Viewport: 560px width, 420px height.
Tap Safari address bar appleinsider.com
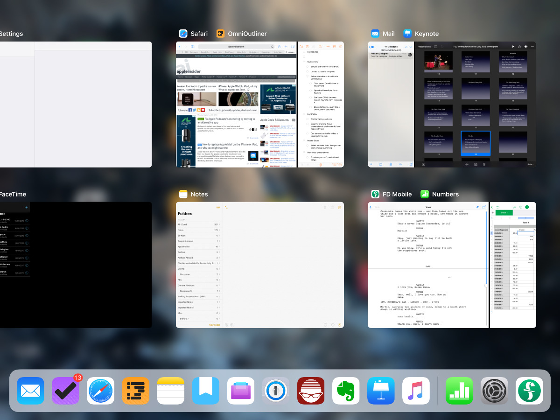click(236, 47)
